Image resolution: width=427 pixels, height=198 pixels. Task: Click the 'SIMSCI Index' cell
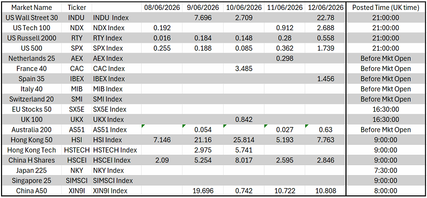point(117,181)
